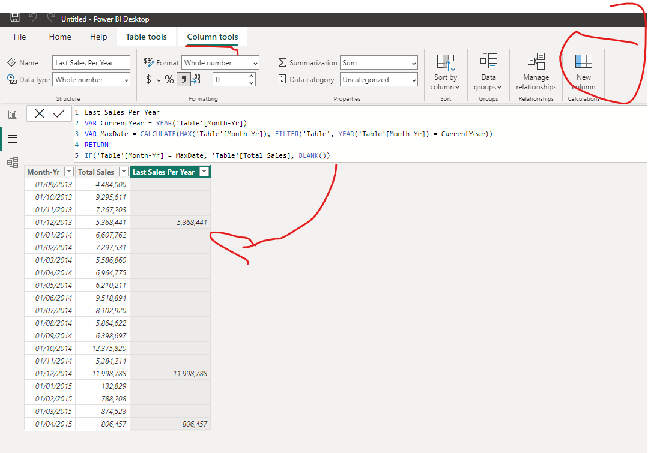Open Month-Yr column filter dropdown

(x=69, y=172)
